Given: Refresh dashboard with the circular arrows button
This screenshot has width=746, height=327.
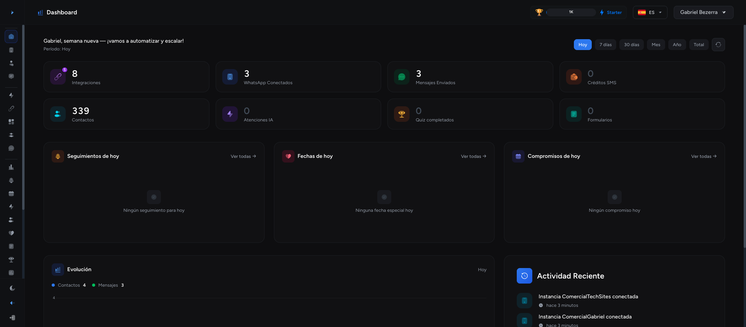Looking at the screenshot, I should (x=718, y=45).
